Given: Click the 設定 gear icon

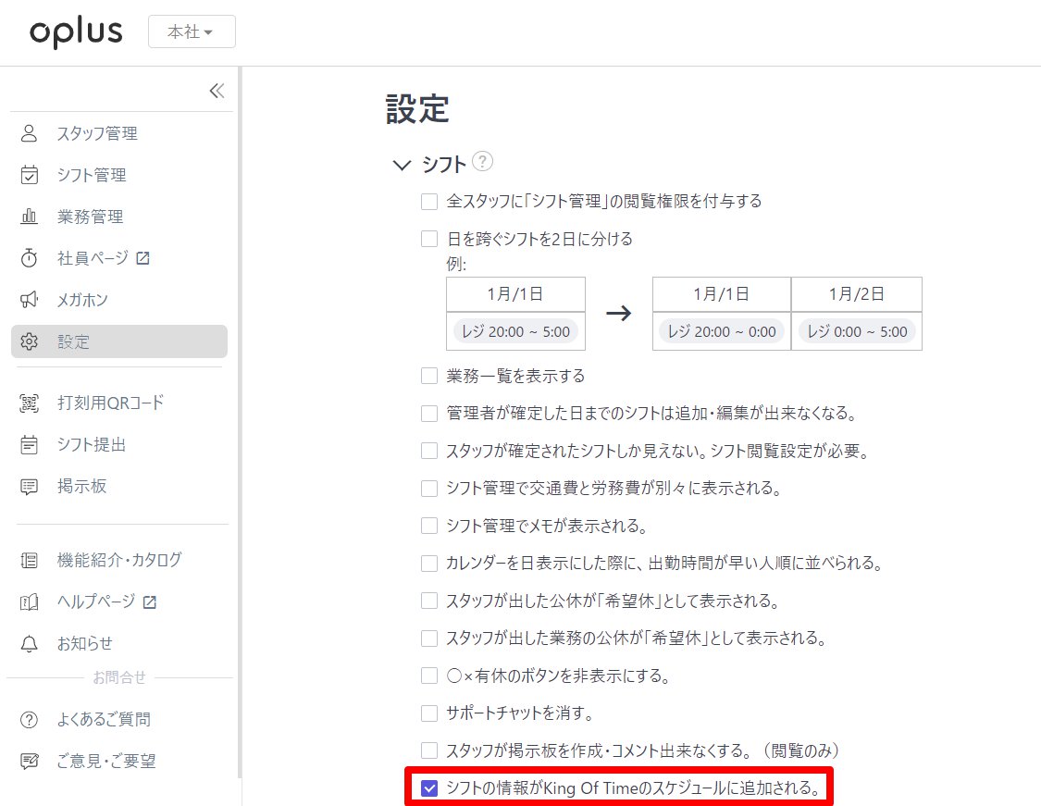Looking at the screenshot, I should click(30, 341).
